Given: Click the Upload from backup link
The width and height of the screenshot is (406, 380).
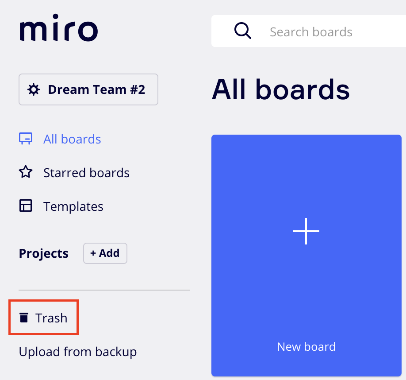Looking at the screenshot, I should point(78,352).
